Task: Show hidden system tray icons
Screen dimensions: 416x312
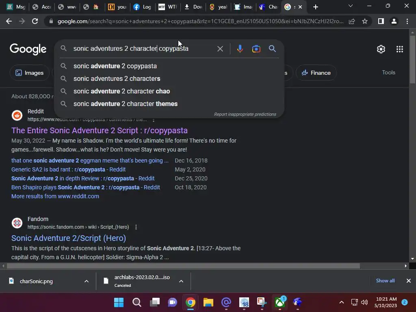Action: pyautogui.click(x=342, y=302)
